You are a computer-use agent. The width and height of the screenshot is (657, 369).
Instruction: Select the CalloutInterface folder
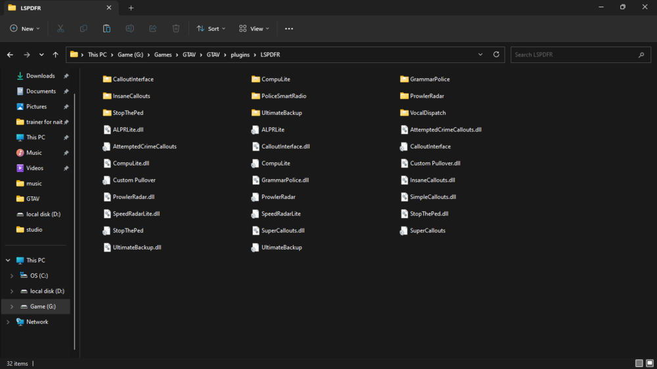128,79
